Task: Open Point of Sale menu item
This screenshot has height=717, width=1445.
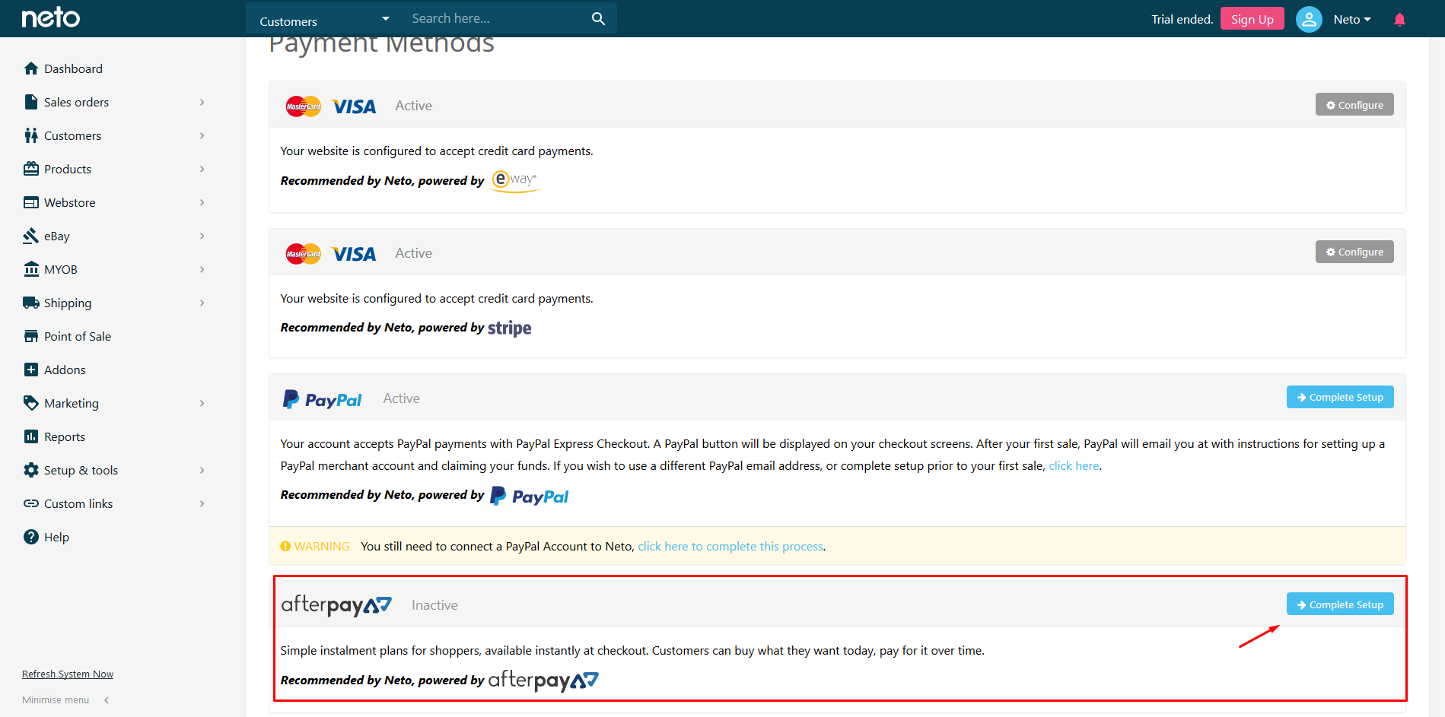Action: click(78, 336)
